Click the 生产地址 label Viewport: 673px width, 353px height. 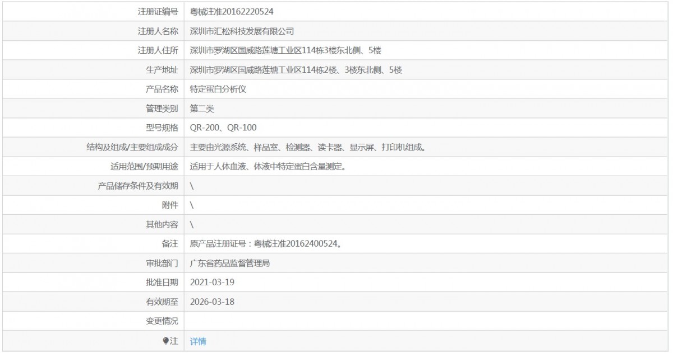[162, 70]
